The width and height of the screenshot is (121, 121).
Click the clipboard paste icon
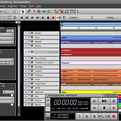(16, 11)
